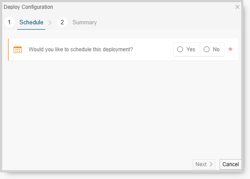Click the empty dialog body area
The height and width of the screenshot is (179, 250).
(122, 109)
